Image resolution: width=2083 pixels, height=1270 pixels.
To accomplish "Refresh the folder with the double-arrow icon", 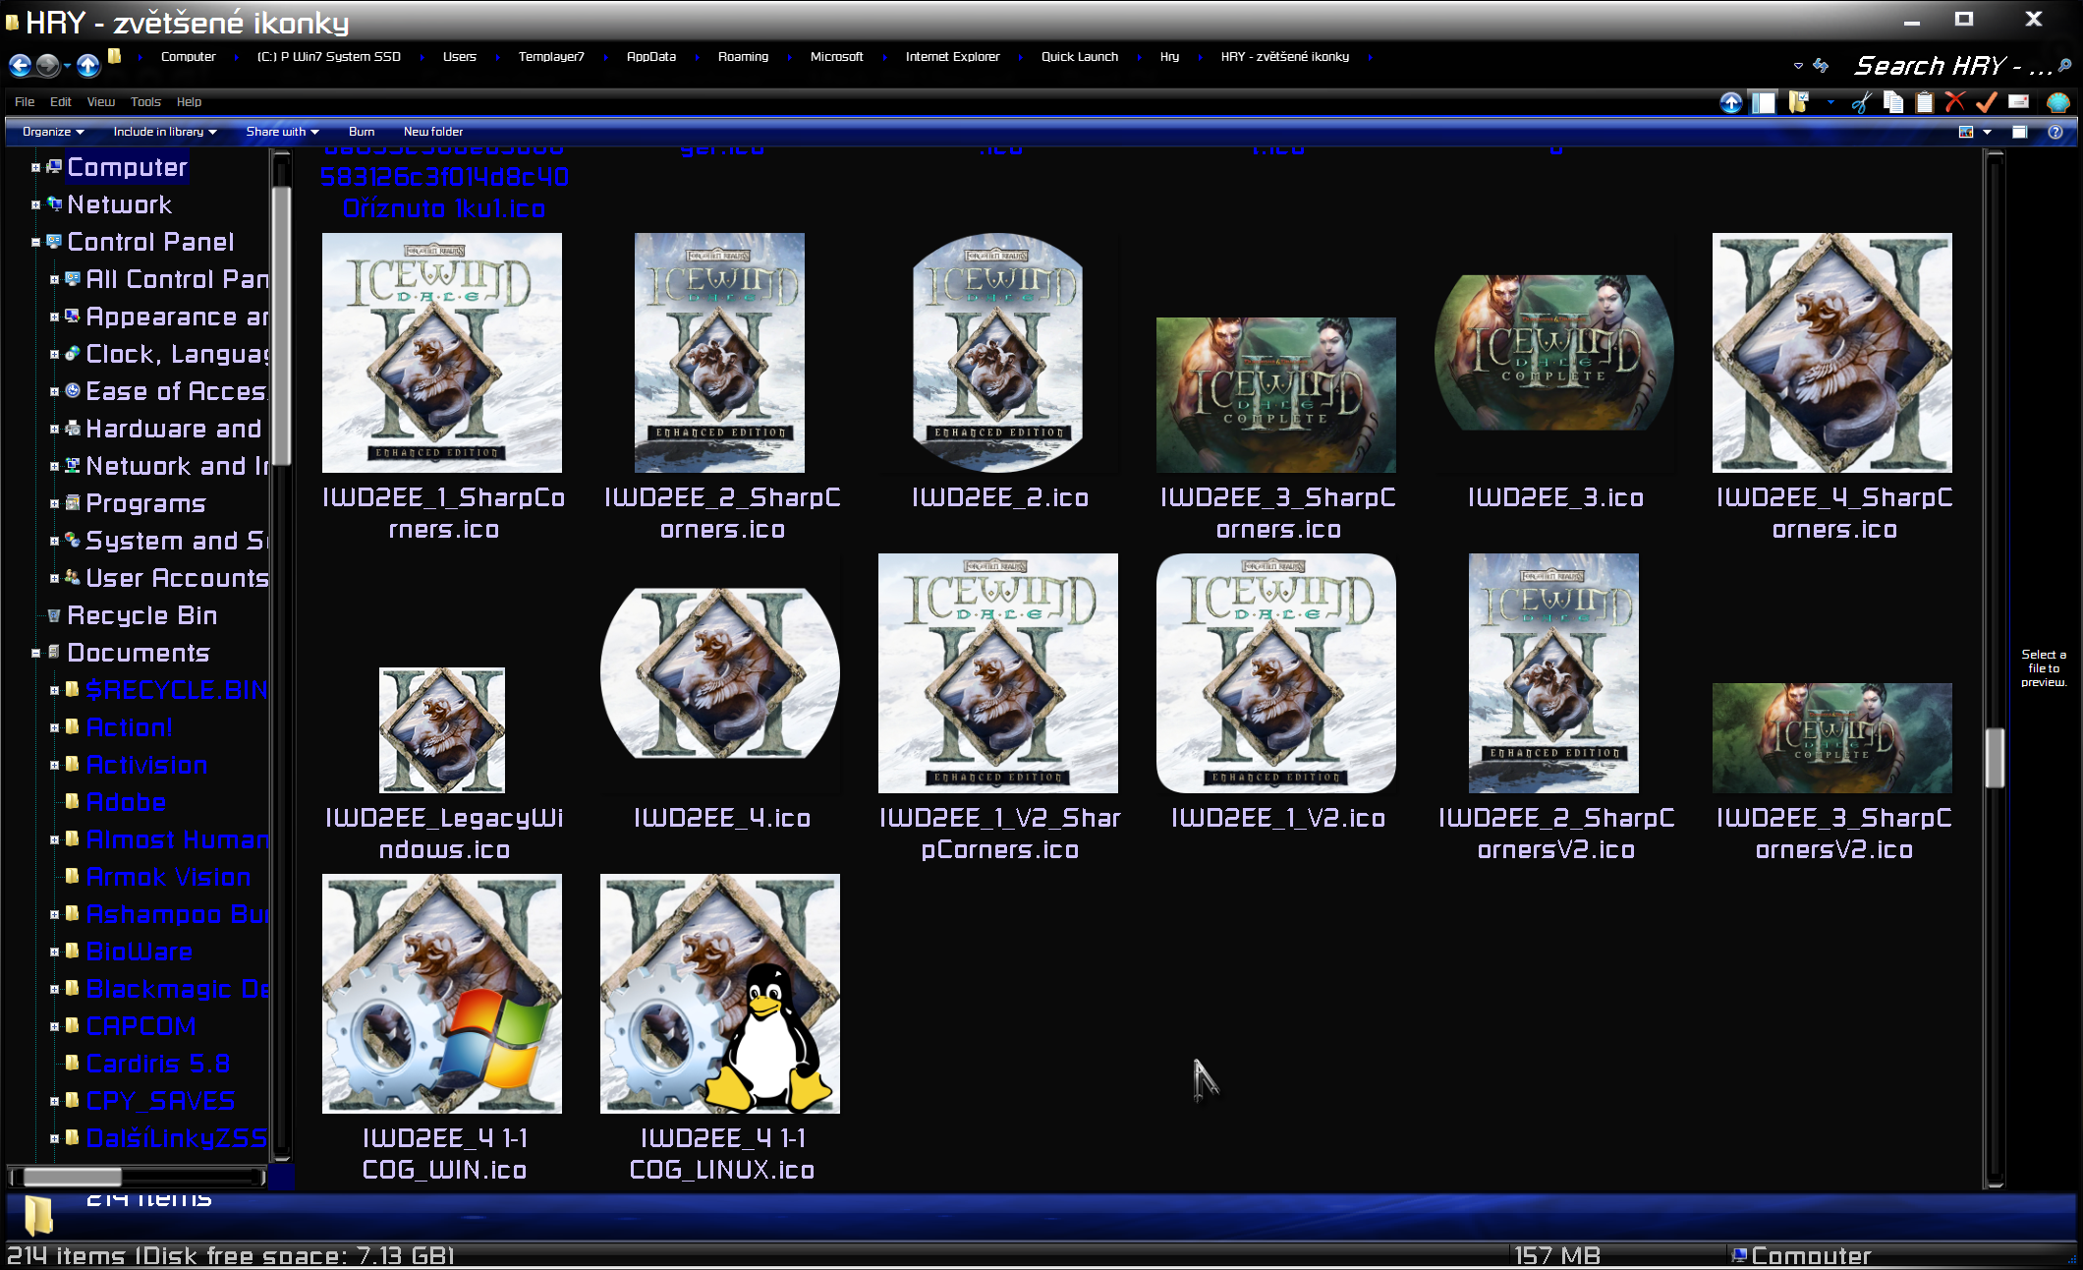I will click(1821, 65).
